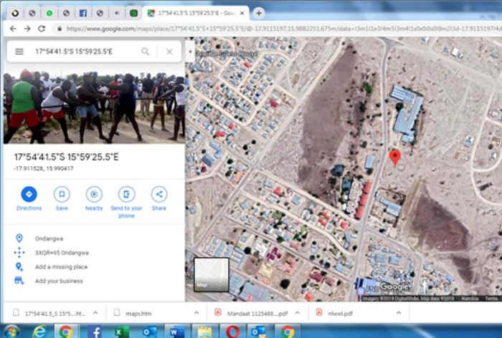
Task: Reload the page
Action: point(42,29)
